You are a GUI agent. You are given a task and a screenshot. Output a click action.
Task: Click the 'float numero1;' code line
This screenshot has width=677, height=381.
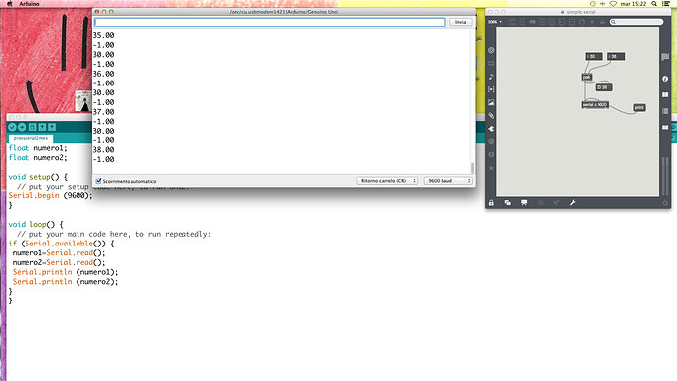pos(38,148)
